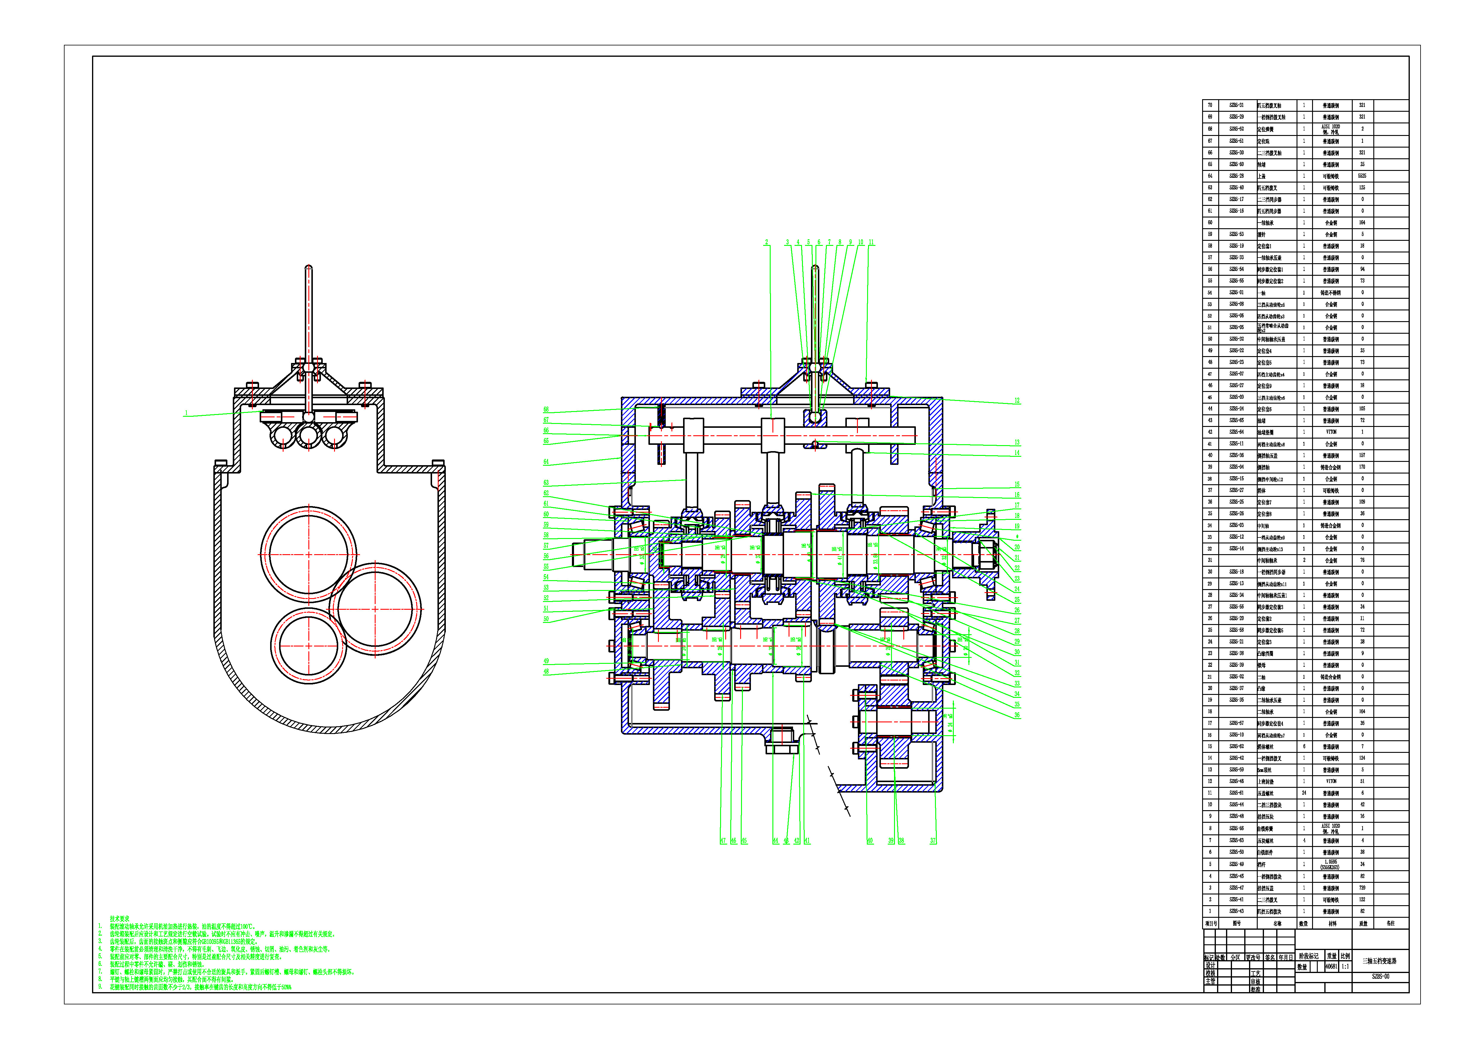Click balloon number '11' above the gearbox section
The width and height of the screenshot is (1483, 1048).
871,242
